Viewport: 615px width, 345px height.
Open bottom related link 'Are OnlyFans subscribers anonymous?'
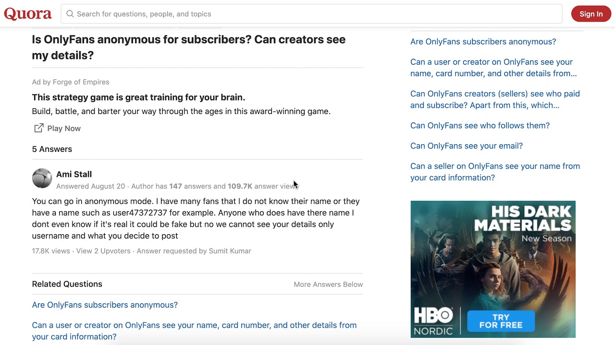(105, 305)
